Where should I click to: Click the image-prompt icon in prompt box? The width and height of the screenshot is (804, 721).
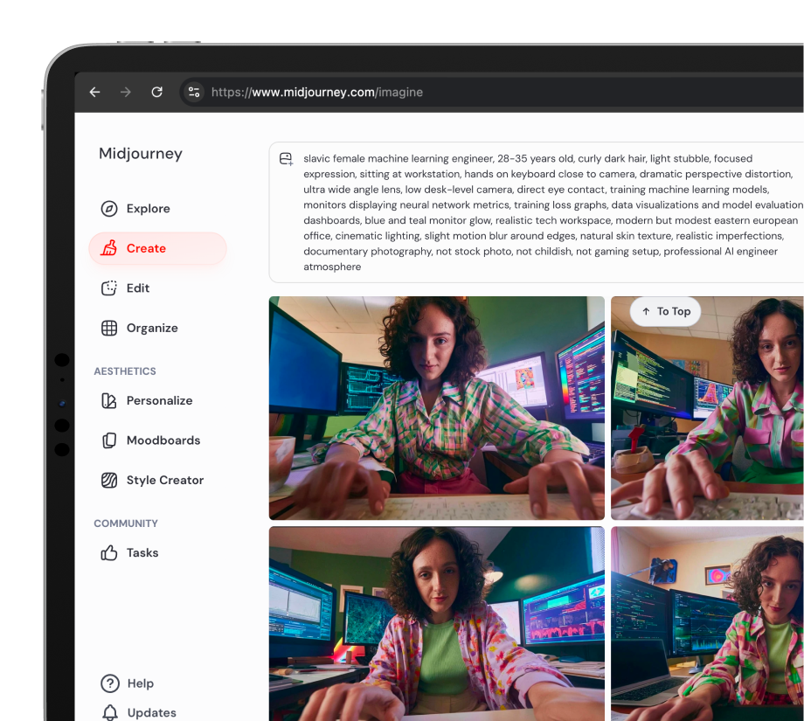[x=286, y=159]
